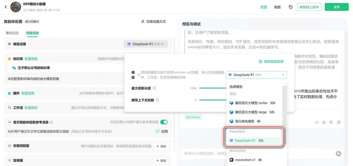This screenshot has height=166, width=353.
Task: Click 添加 for 关键词回复
Action: 161,146
